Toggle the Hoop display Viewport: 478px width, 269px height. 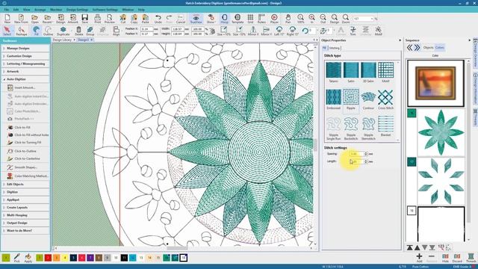pos(224,19)
